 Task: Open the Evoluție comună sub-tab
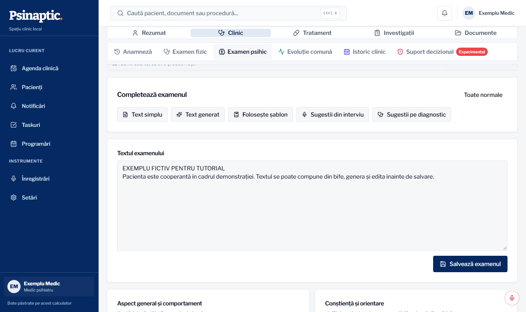click(305, 52)
